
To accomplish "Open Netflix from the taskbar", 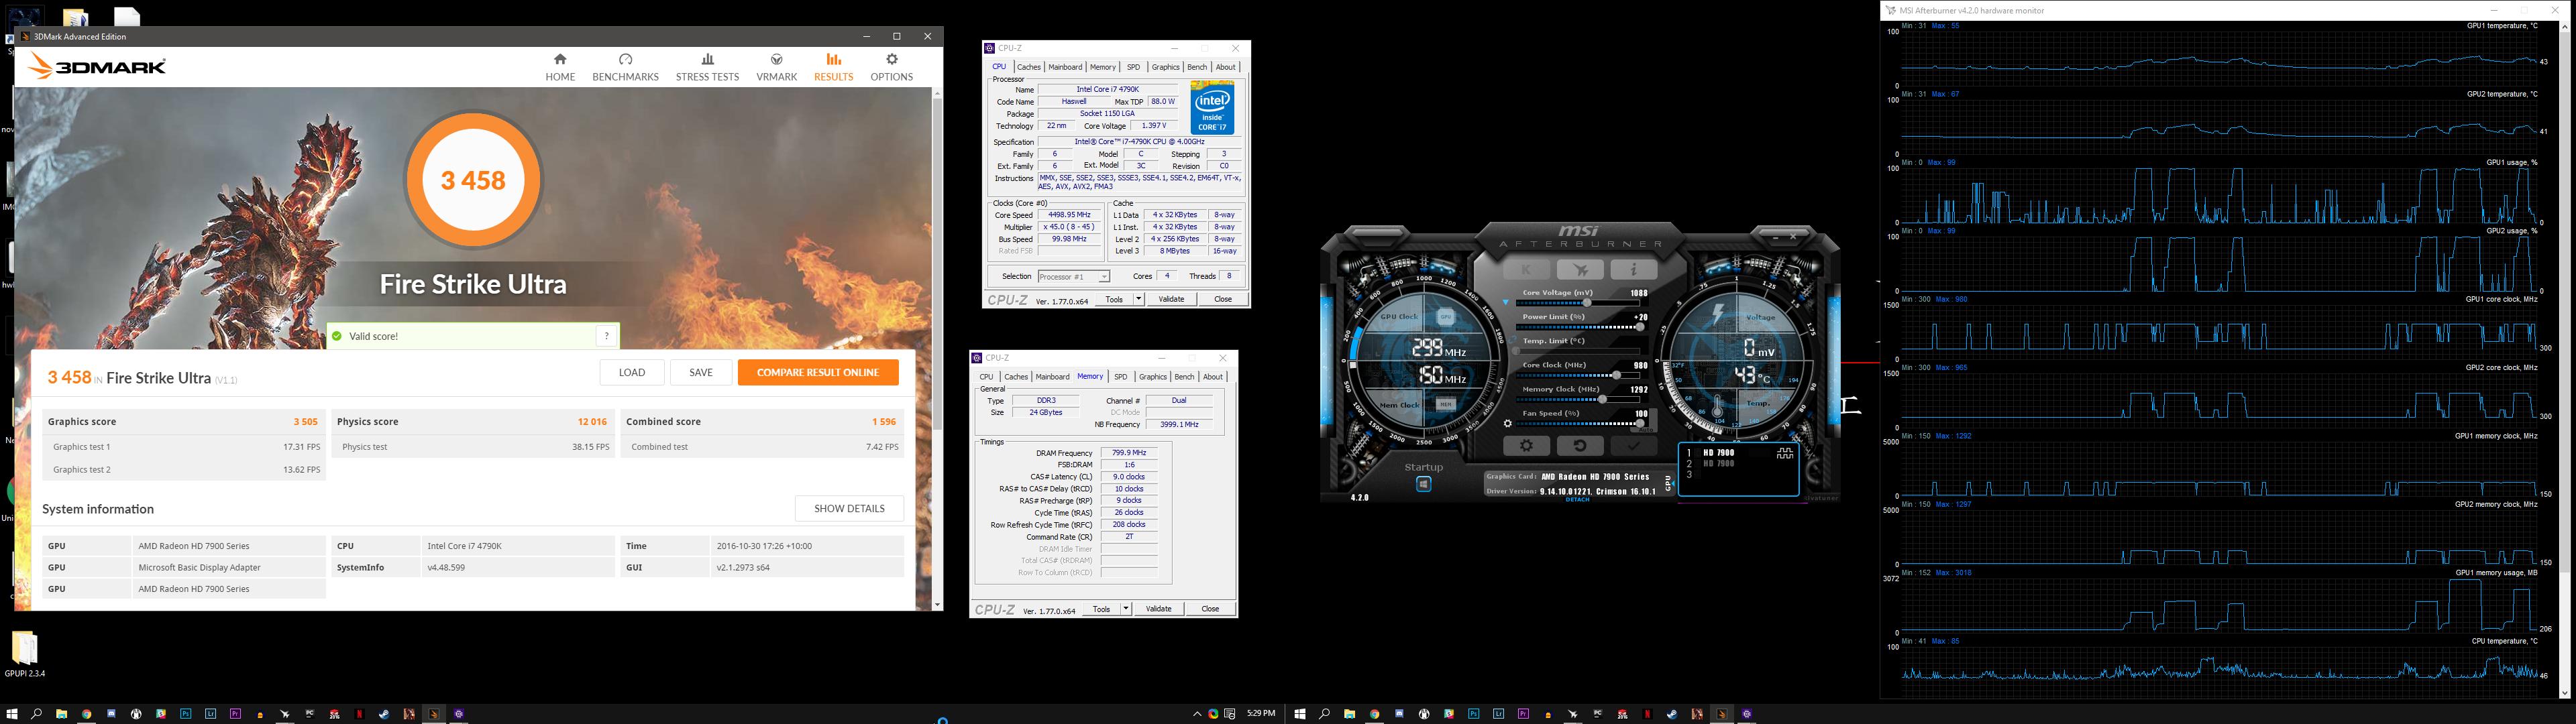I will click(x=359, y=714).
